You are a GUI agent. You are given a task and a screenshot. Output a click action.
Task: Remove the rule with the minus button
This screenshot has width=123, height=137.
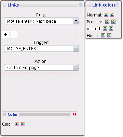point(14,35)
